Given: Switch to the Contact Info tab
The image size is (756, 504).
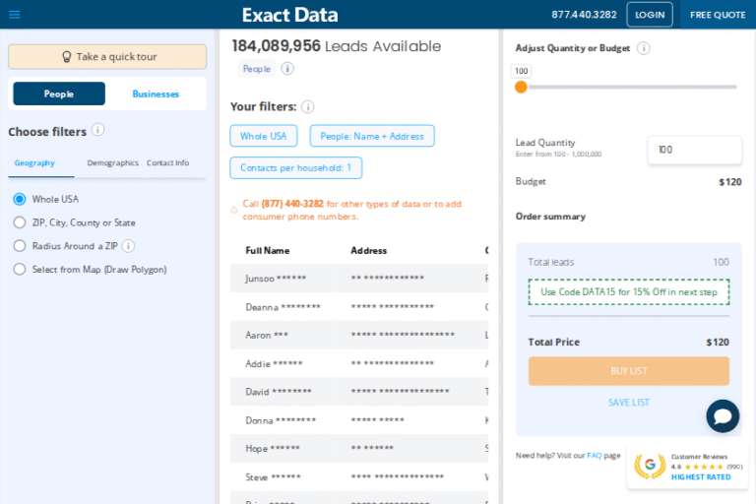Looking at the screenshot, I should [x=167, y=162].
